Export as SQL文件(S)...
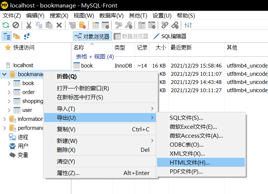 pos(201,118)
